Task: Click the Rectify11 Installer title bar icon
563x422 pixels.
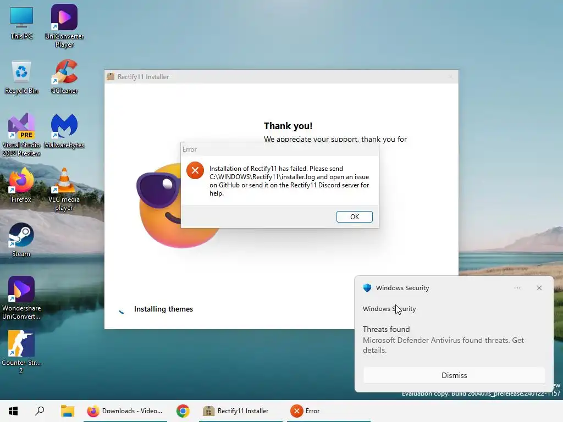Action: [x=111, y=76]
